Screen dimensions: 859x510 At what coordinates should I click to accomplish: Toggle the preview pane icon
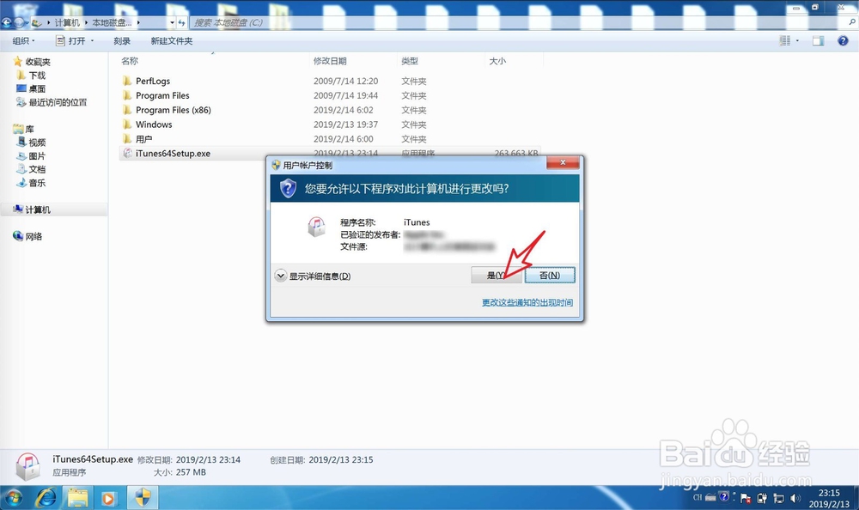click(x=819, y=41)
